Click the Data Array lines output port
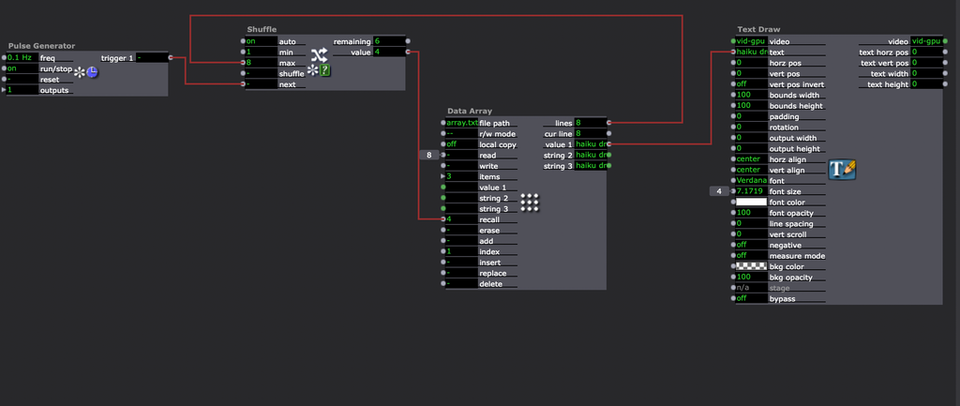Viewport: 960px width, 406px height. tap(609, 123)
